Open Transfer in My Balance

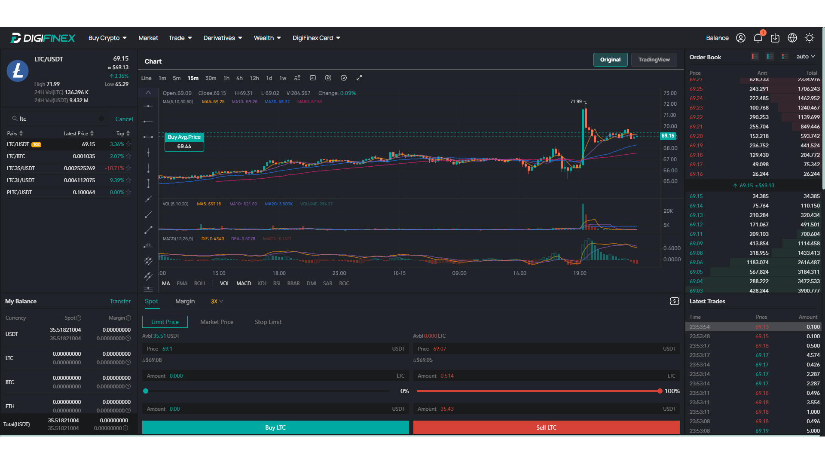[x=120, y=302]
